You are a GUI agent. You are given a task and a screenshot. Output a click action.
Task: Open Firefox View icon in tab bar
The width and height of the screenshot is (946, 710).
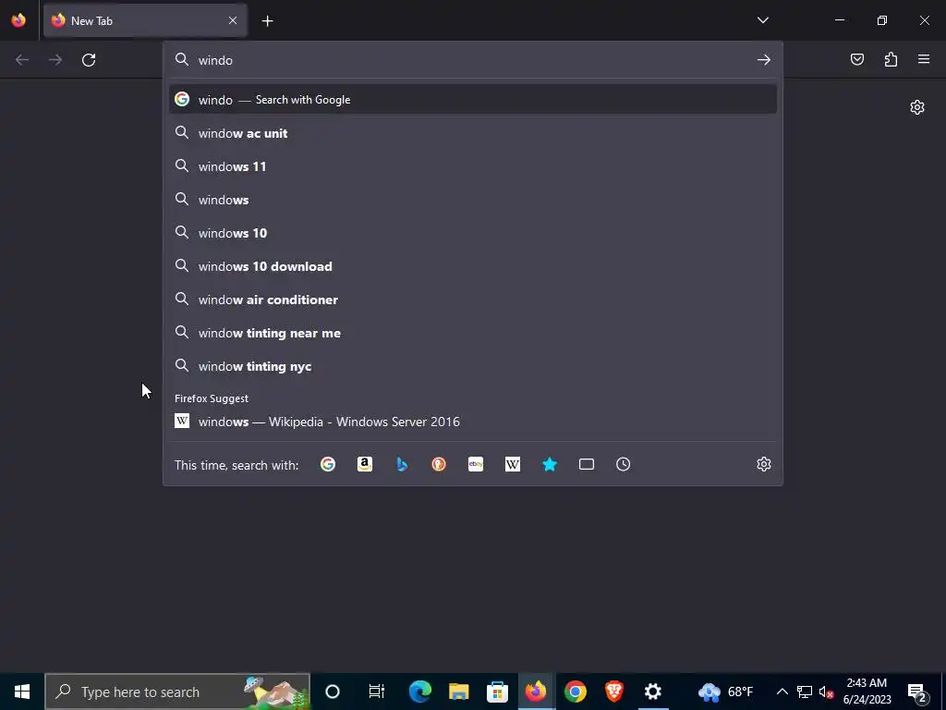point(18,20)
